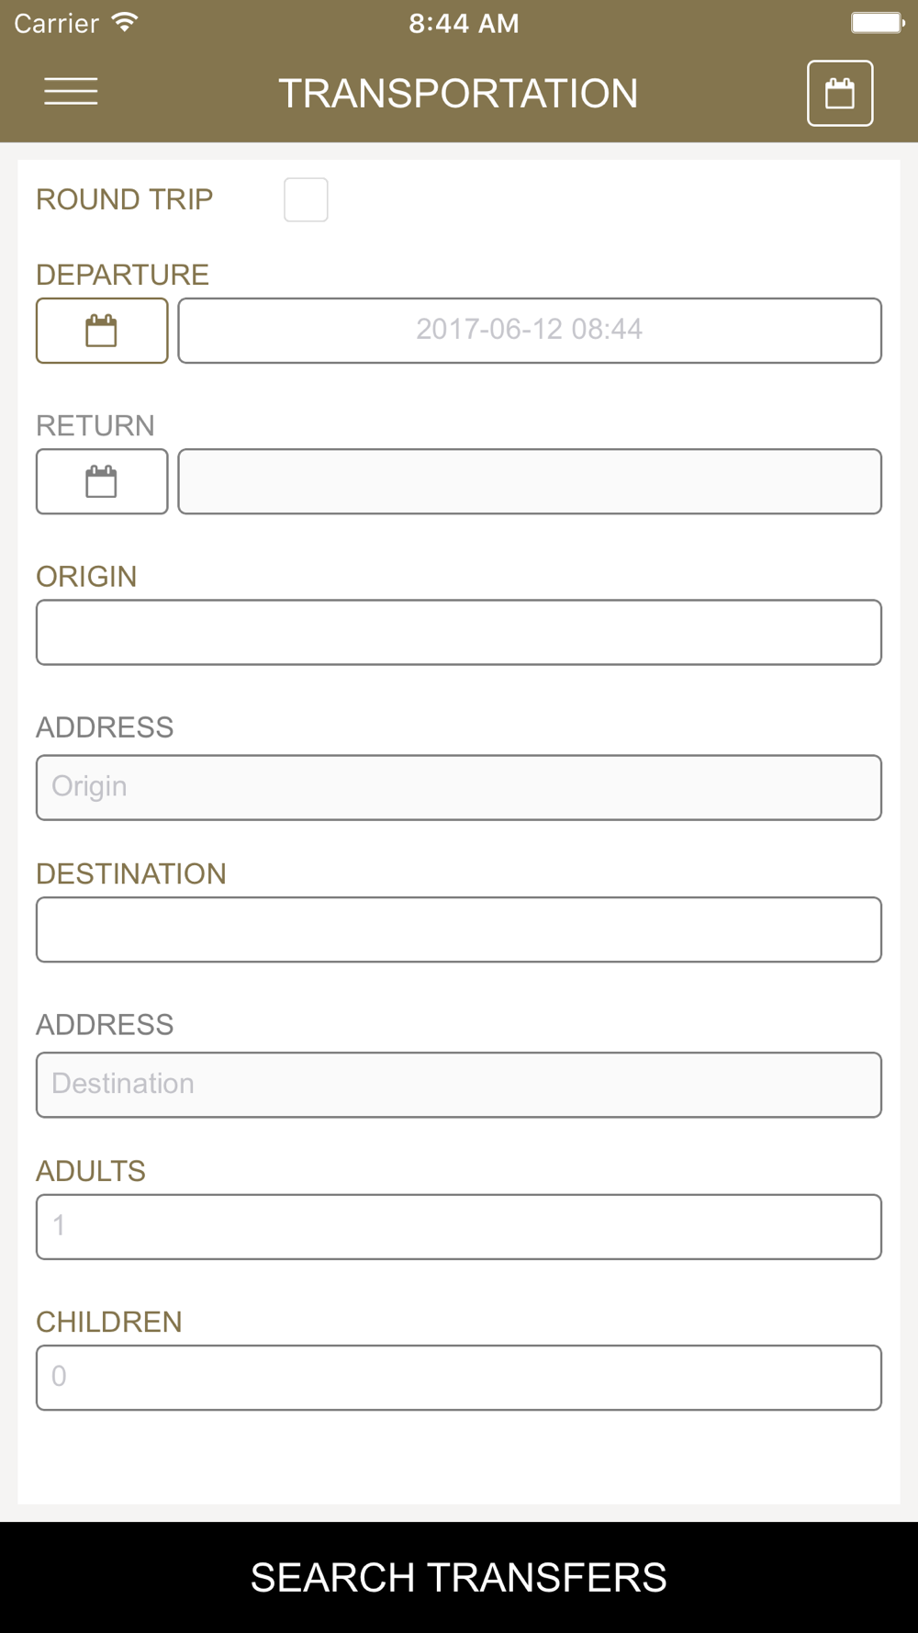Open the departure date calendar picker
The height and width of the screenshot is (1633, 918).
coord(102,331)
